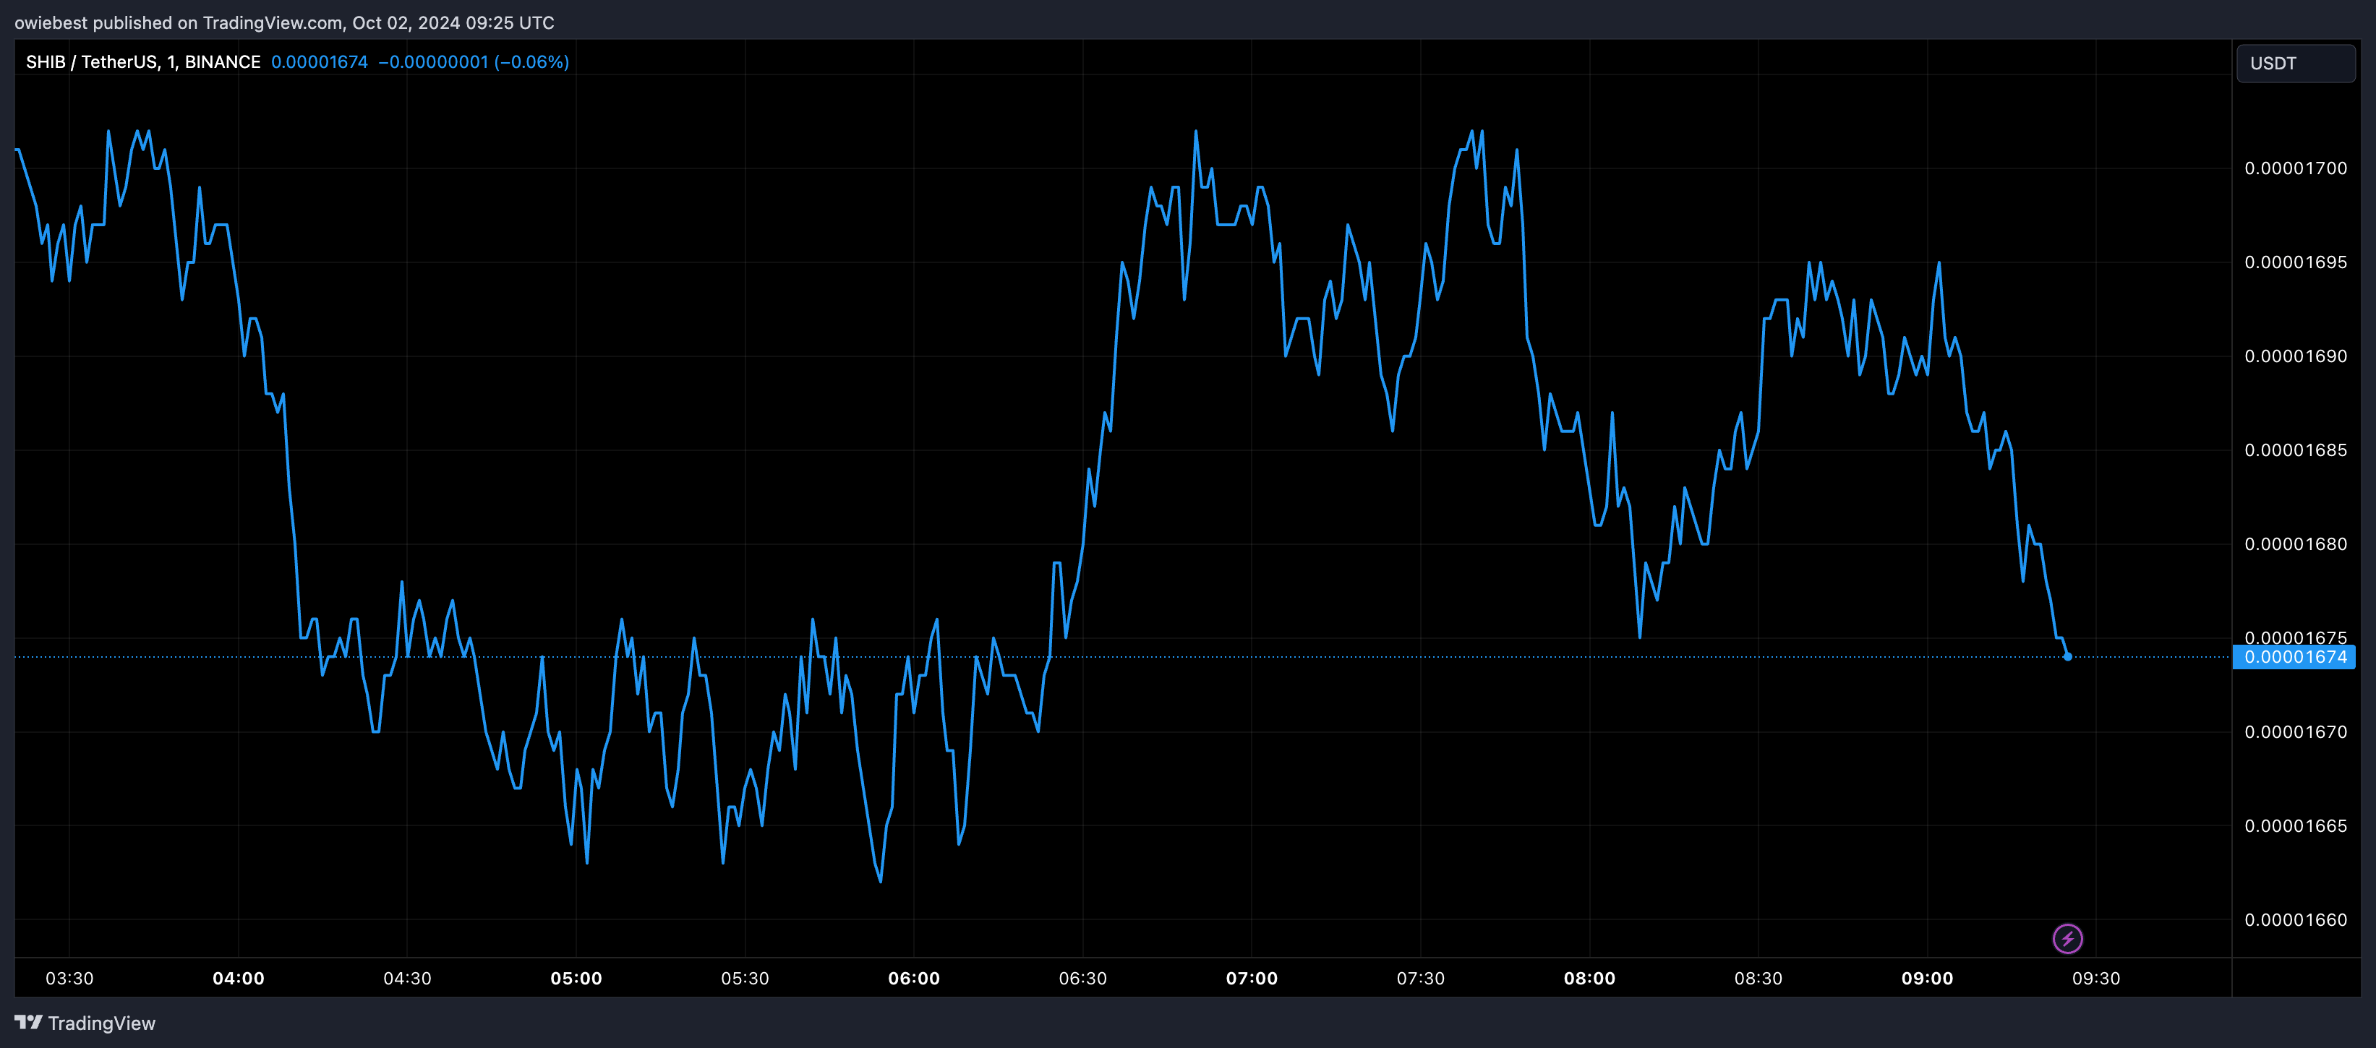The width and height of the screenshot is (2376, 1048).
Task: Select the 08:00 time axis label
Action: pyautogui.click(x=1589, y=978)
